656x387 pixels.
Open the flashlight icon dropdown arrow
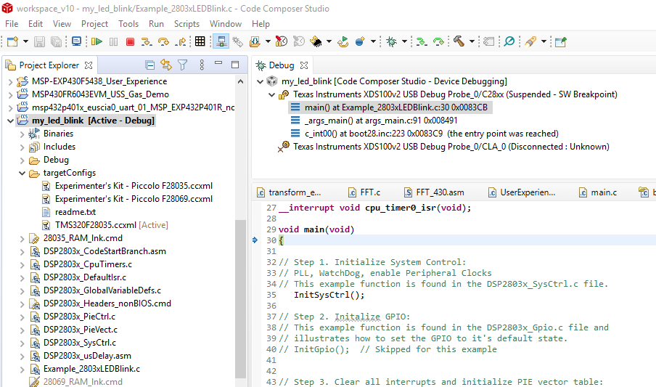[544, 41]
